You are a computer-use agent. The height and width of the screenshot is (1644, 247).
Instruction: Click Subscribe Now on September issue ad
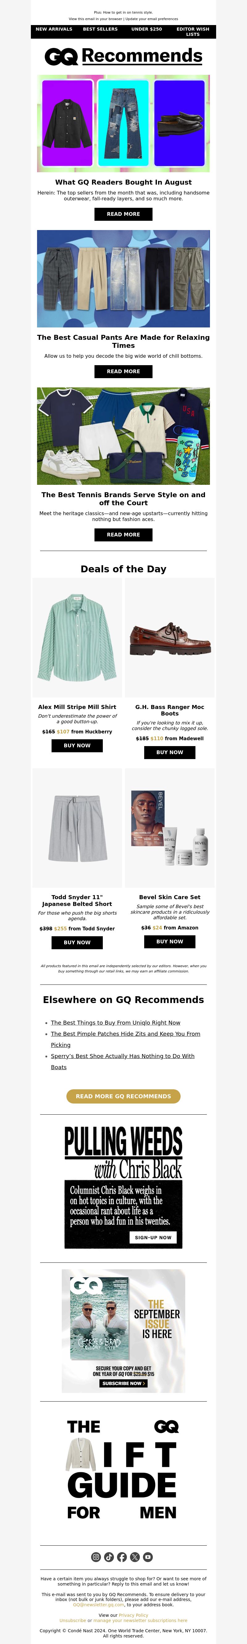point(124,1384)
